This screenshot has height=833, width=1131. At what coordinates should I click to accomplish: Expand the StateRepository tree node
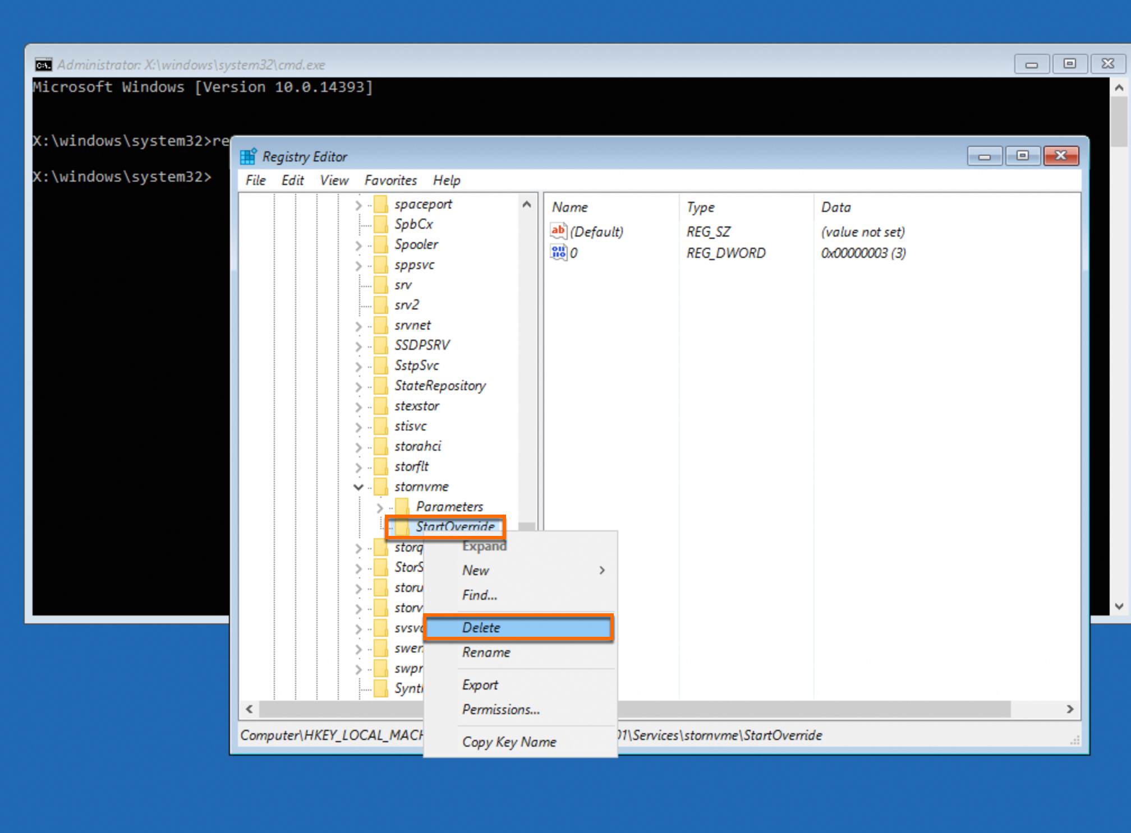point(358,386)
